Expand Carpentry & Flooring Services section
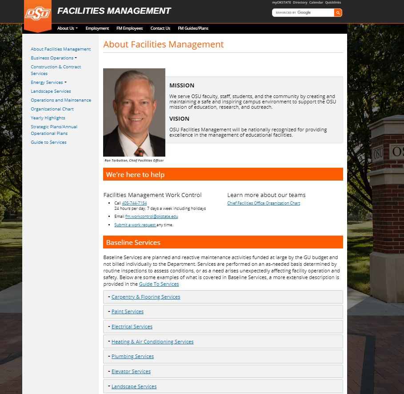The image size is (404, 394). coord(146,297)
